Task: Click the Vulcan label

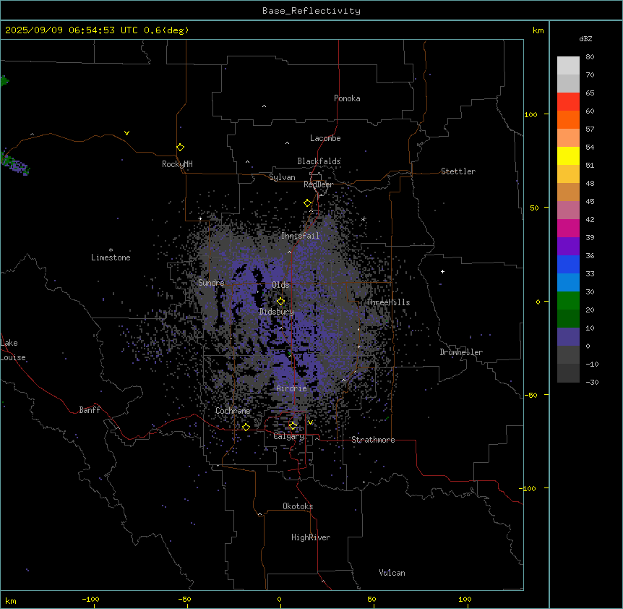Action: [392, 573]
